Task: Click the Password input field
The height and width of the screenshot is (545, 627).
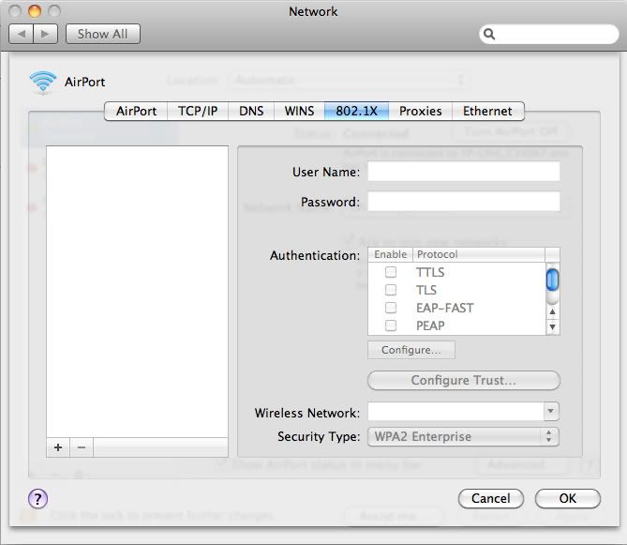Action: click(463, 202)
